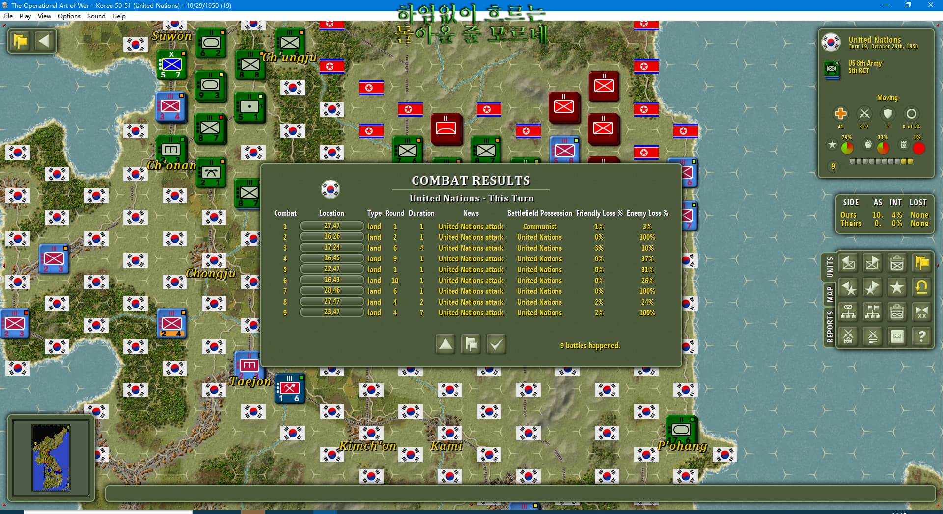Click the South Korea flag in unit panel
Viewport: 943px width, 514px height.
(831, 42)
